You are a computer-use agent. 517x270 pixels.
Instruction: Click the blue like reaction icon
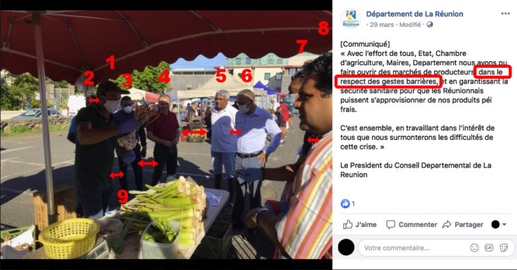tap(345, 204)
